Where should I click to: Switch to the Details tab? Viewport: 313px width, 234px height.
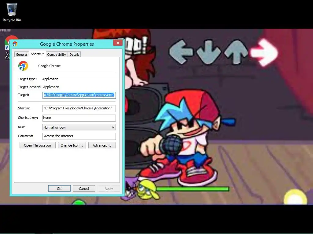[74, 55]
